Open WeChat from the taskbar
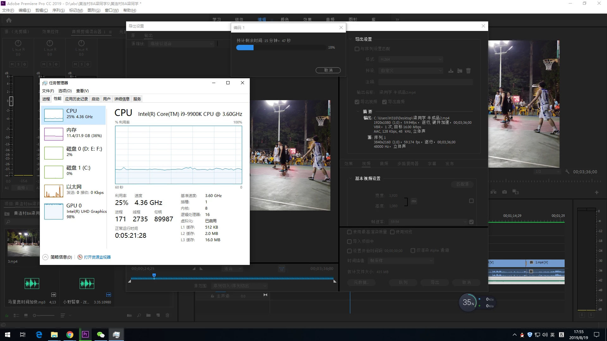This screenshot has width=607, height=341. (101, 335)
